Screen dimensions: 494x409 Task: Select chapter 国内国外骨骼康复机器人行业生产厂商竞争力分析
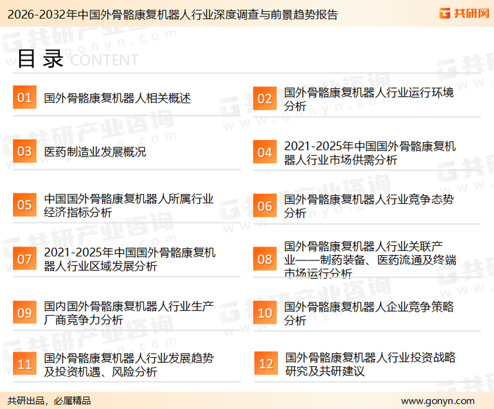tap(129, 313)
